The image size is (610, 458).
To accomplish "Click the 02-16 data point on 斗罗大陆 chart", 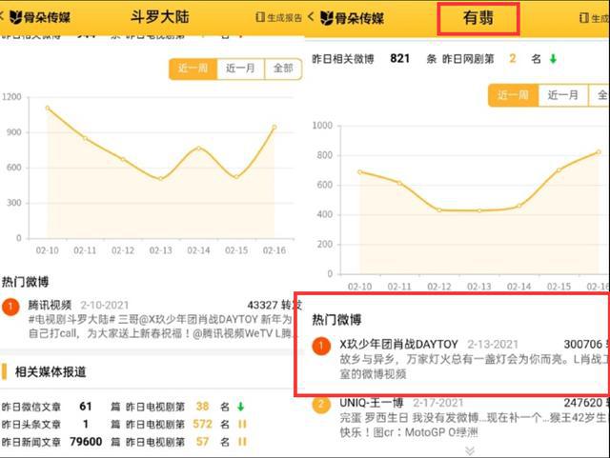I will [274, 127].
